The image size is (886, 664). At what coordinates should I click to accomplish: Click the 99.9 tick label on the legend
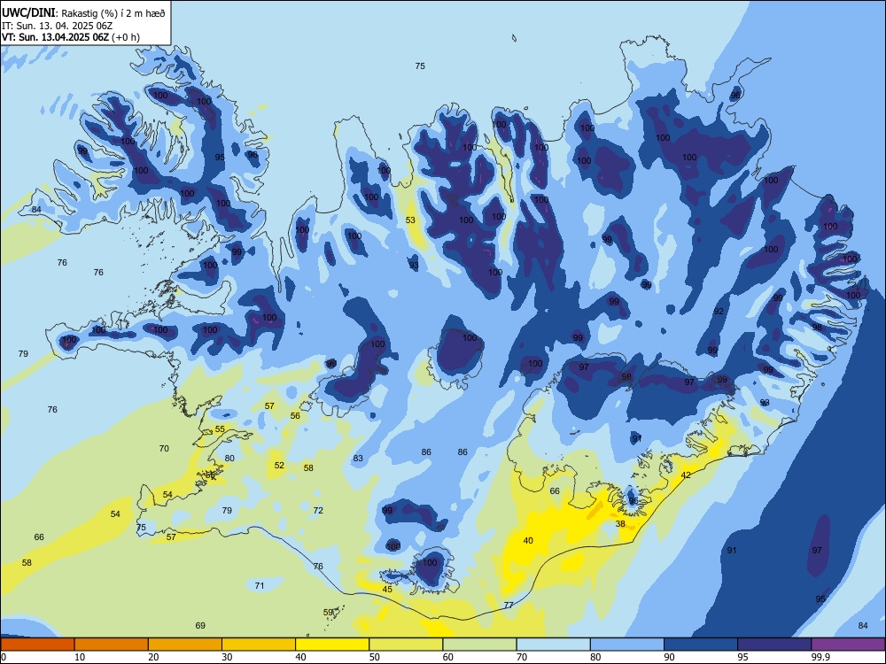(820, 657)
